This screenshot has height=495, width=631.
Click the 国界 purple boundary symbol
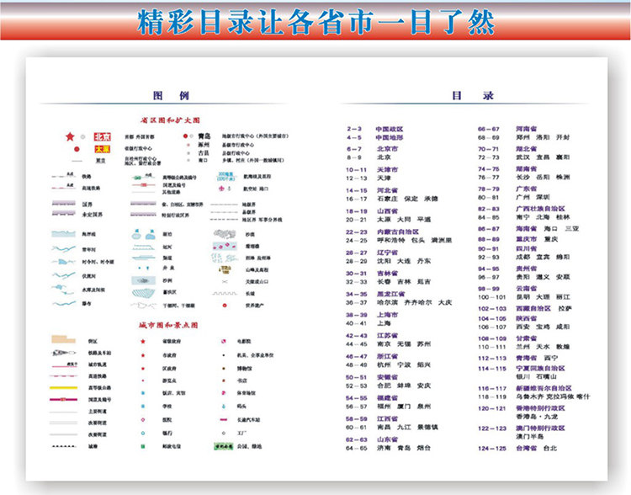(x=64, y=204)
